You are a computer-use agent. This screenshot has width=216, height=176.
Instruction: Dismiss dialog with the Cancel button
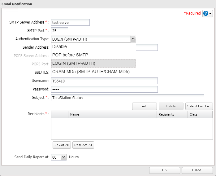(197, 170)
